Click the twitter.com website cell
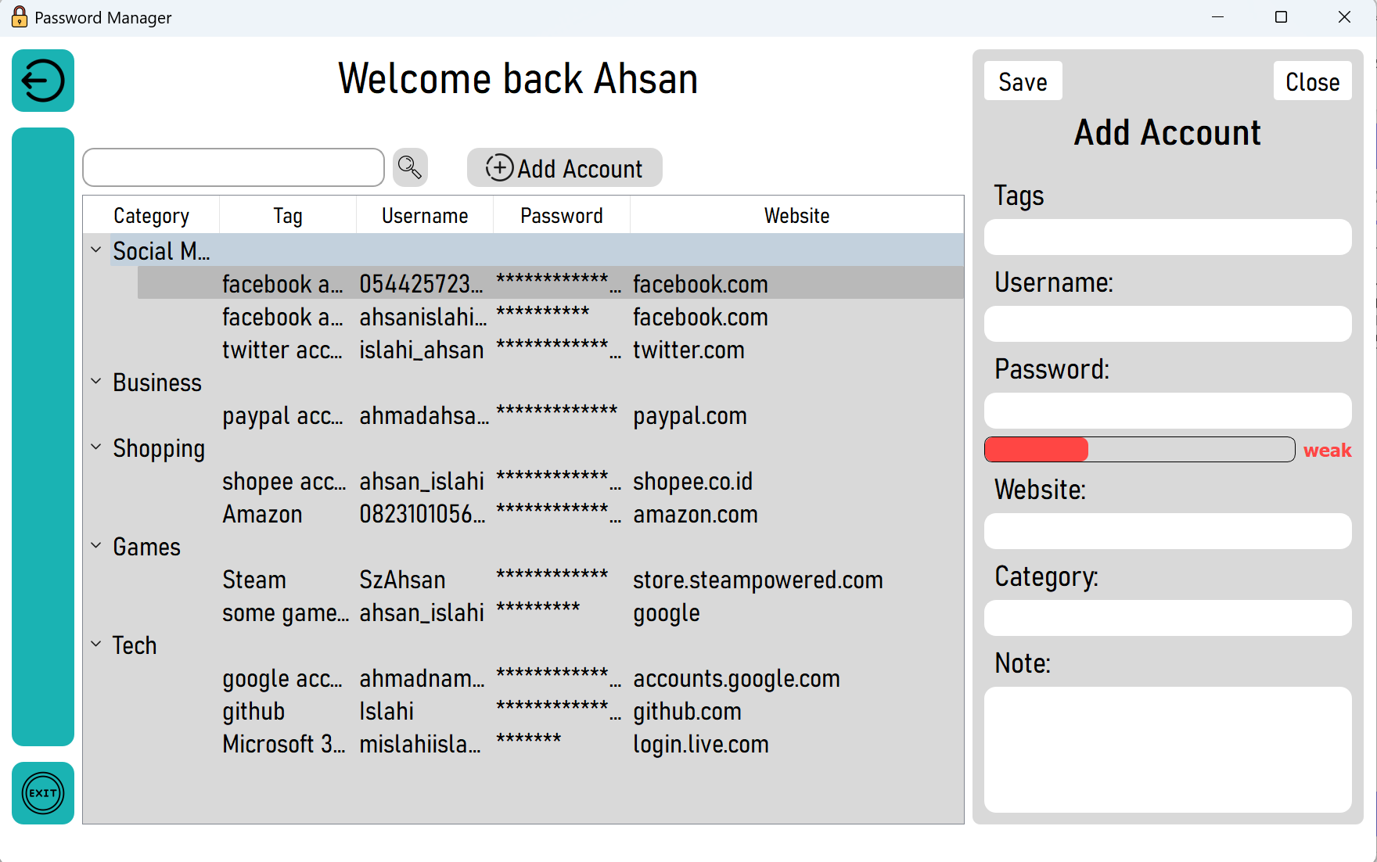 click(688, 350)
